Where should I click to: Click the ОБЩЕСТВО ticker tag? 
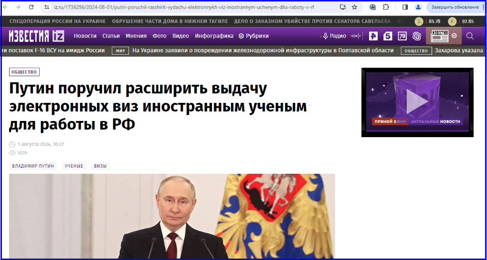[x=416, y=51]
